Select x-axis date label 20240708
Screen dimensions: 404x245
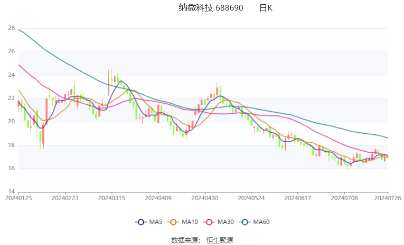(x=344, y=198)
